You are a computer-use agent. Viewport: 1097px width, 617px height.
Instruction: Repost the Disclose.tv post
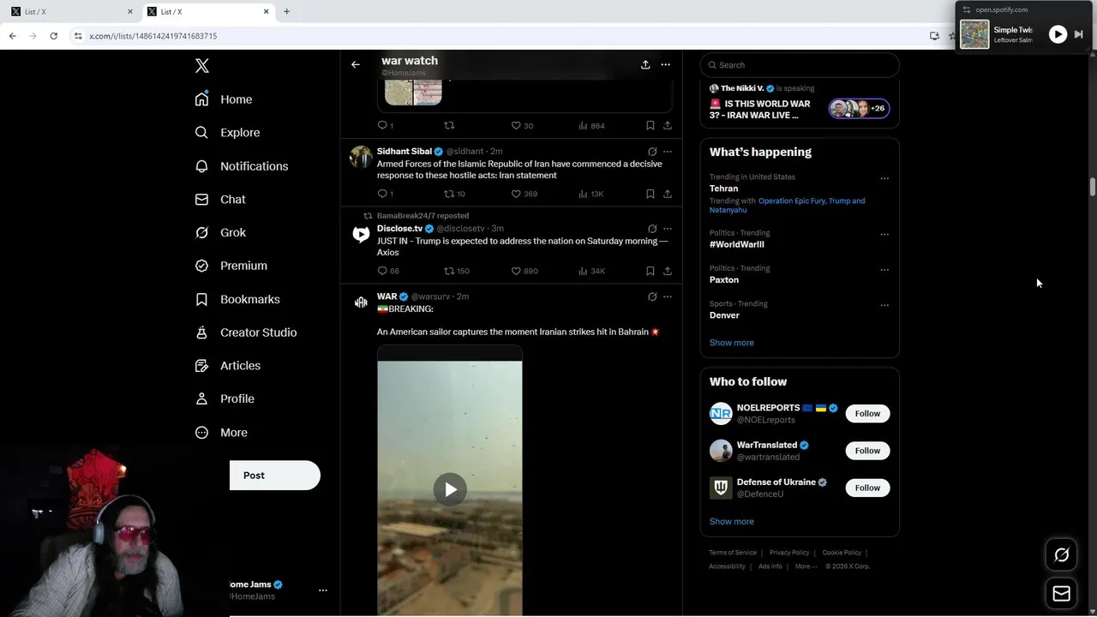[456, 271]
